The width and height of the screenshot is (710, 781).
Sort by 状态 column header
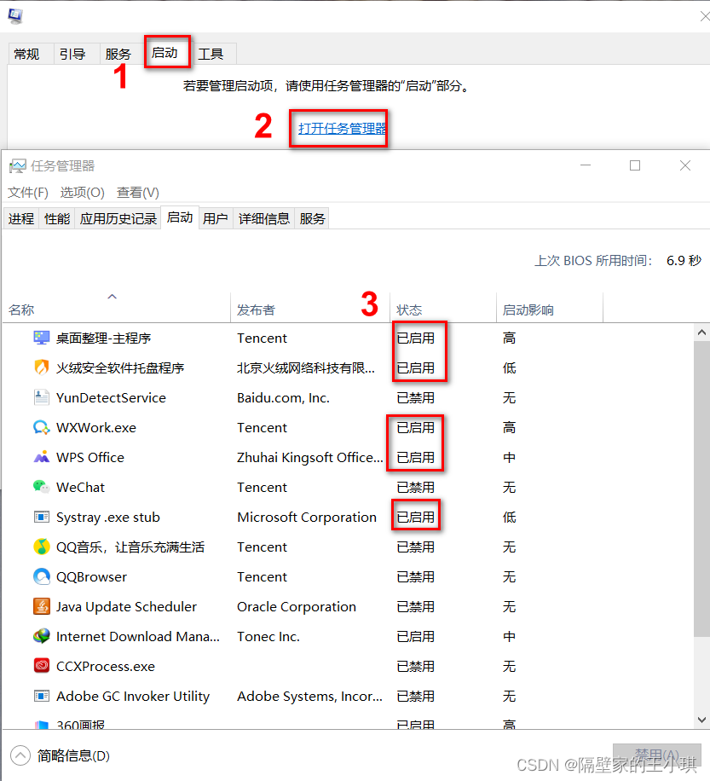click(443, 310)
